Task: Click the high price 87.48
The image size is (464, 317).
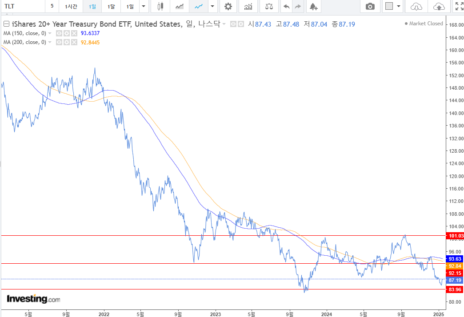Action: pyautogui.click(x=291, y=24)
